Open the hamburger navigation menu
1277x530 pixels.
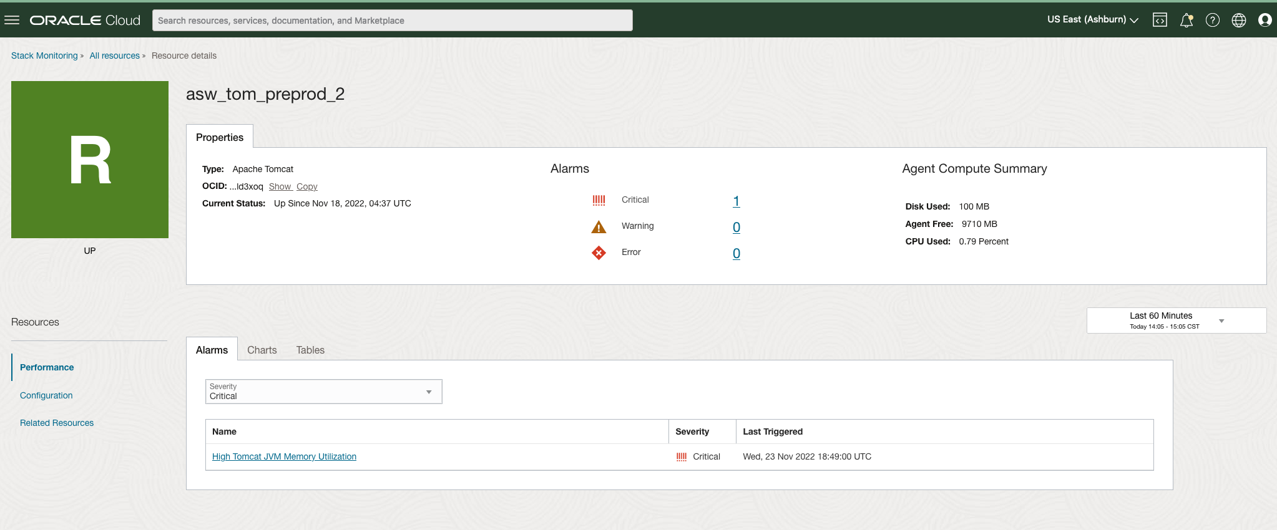pos(12,20)
